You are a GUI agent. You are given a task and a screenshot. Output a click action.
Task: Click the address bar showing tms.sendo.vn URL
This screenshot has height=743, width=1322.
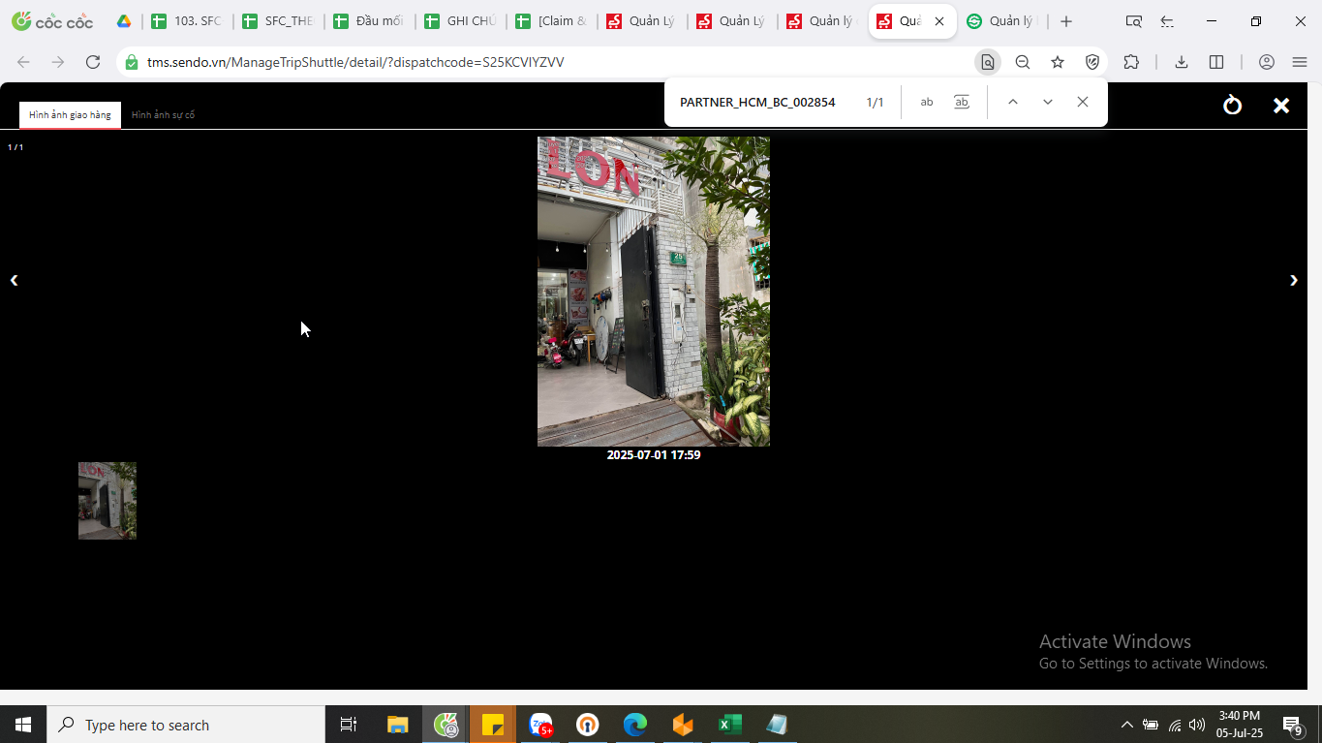click(x=552, y=62)
